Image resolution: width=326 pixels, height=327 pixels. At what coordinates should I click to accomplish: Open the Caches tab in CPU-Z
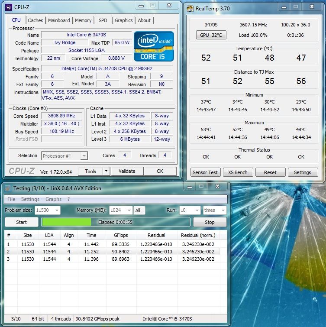[35, 20]
